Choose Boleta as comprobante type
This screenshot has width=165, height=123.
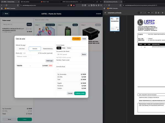[64, 48]
